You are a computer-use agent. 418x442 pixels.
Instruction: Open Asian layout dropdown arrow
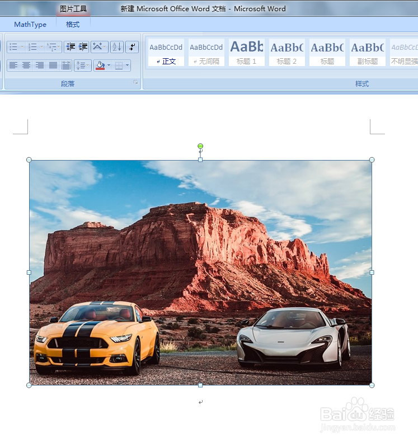pos(105,47)
